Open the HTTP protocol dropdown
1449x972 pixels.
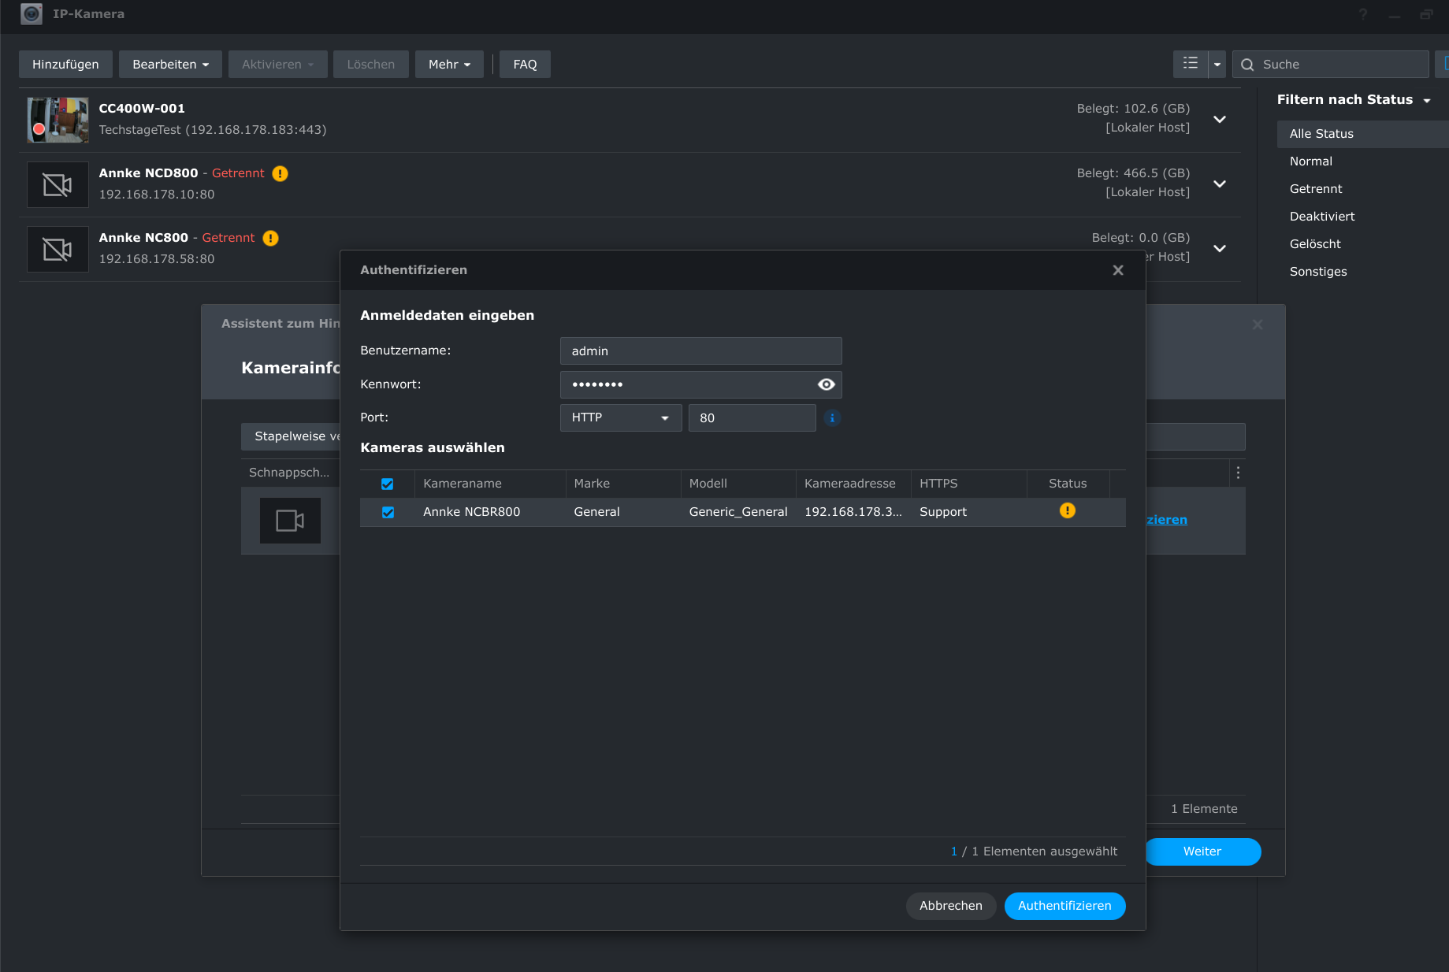[620, 417]
